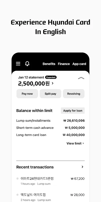
Task: Open the Benefits tab
Action: tap(49, 64)
